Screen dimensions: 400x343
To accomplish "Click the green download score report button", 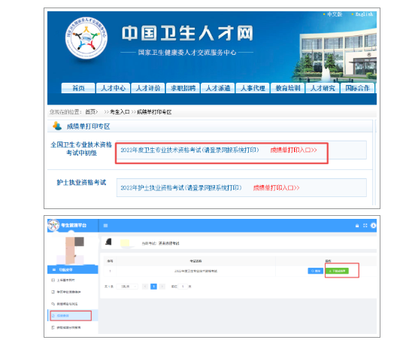I will click(x=337, y=271).
